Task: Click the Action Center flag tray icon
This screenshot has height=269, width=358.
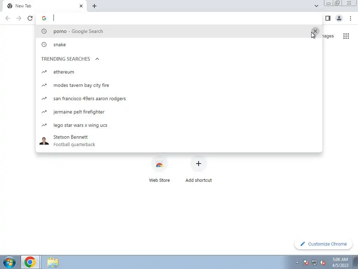Action: pyautogui.click(x=306, y=262)
